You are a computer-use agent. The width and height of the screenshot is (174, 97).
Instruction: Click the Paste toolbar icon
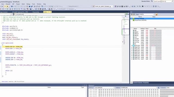(x=39, y=6)
